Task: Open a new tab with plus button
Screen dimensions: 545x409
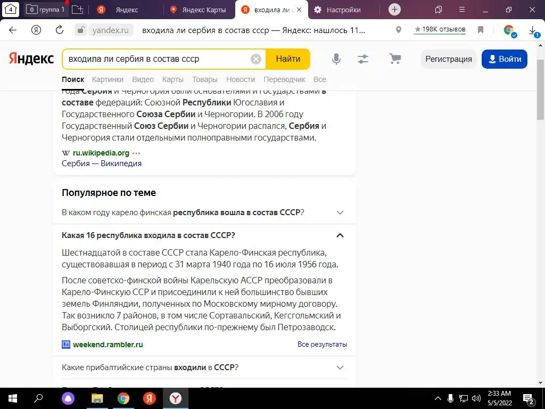Action: (x=394, y=10)
